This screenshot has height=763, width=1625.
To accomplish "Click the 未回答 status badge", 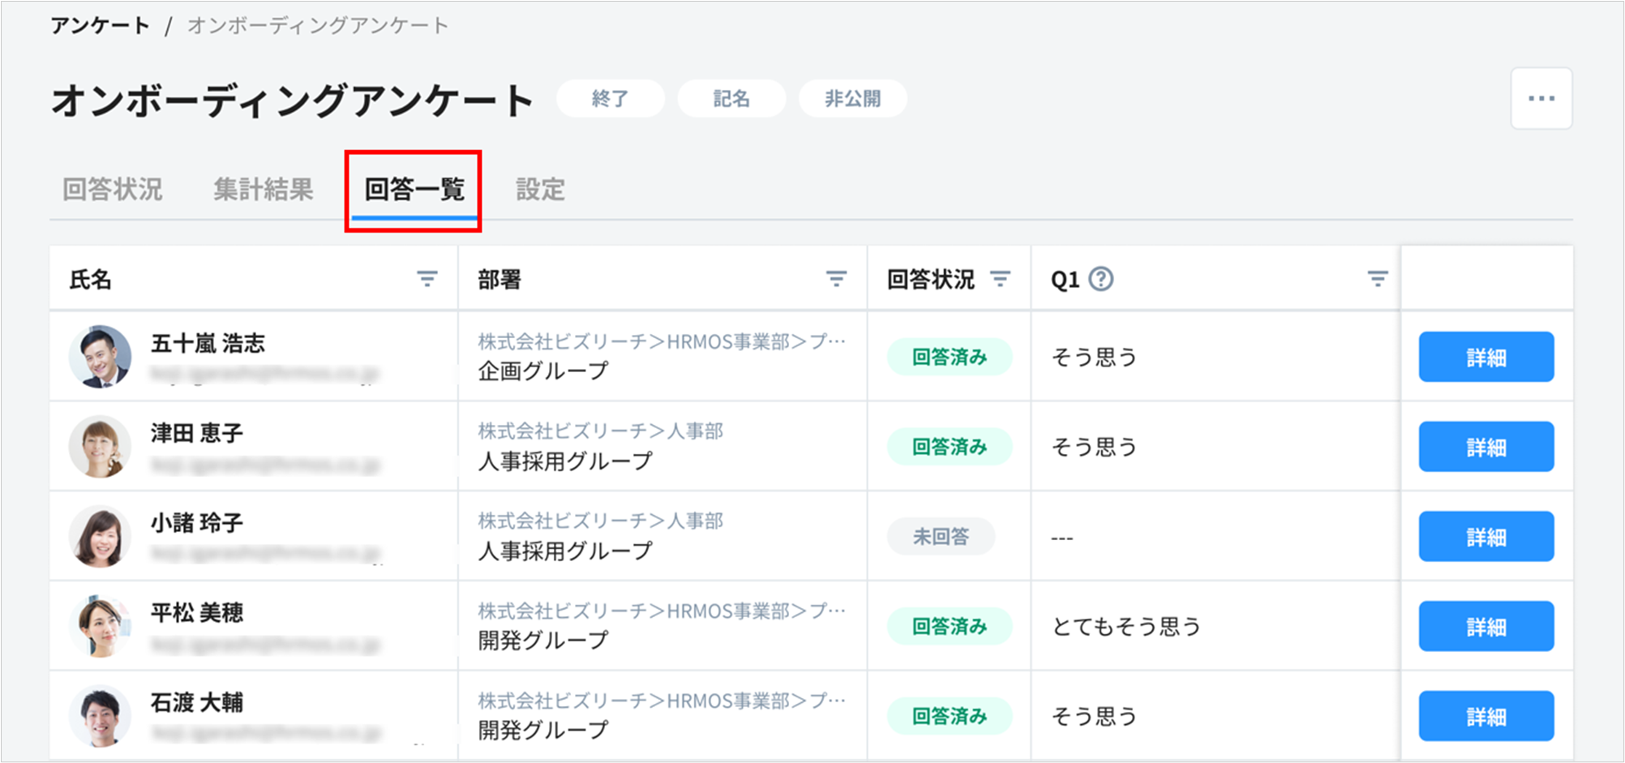I will click(x=941, y=537).
